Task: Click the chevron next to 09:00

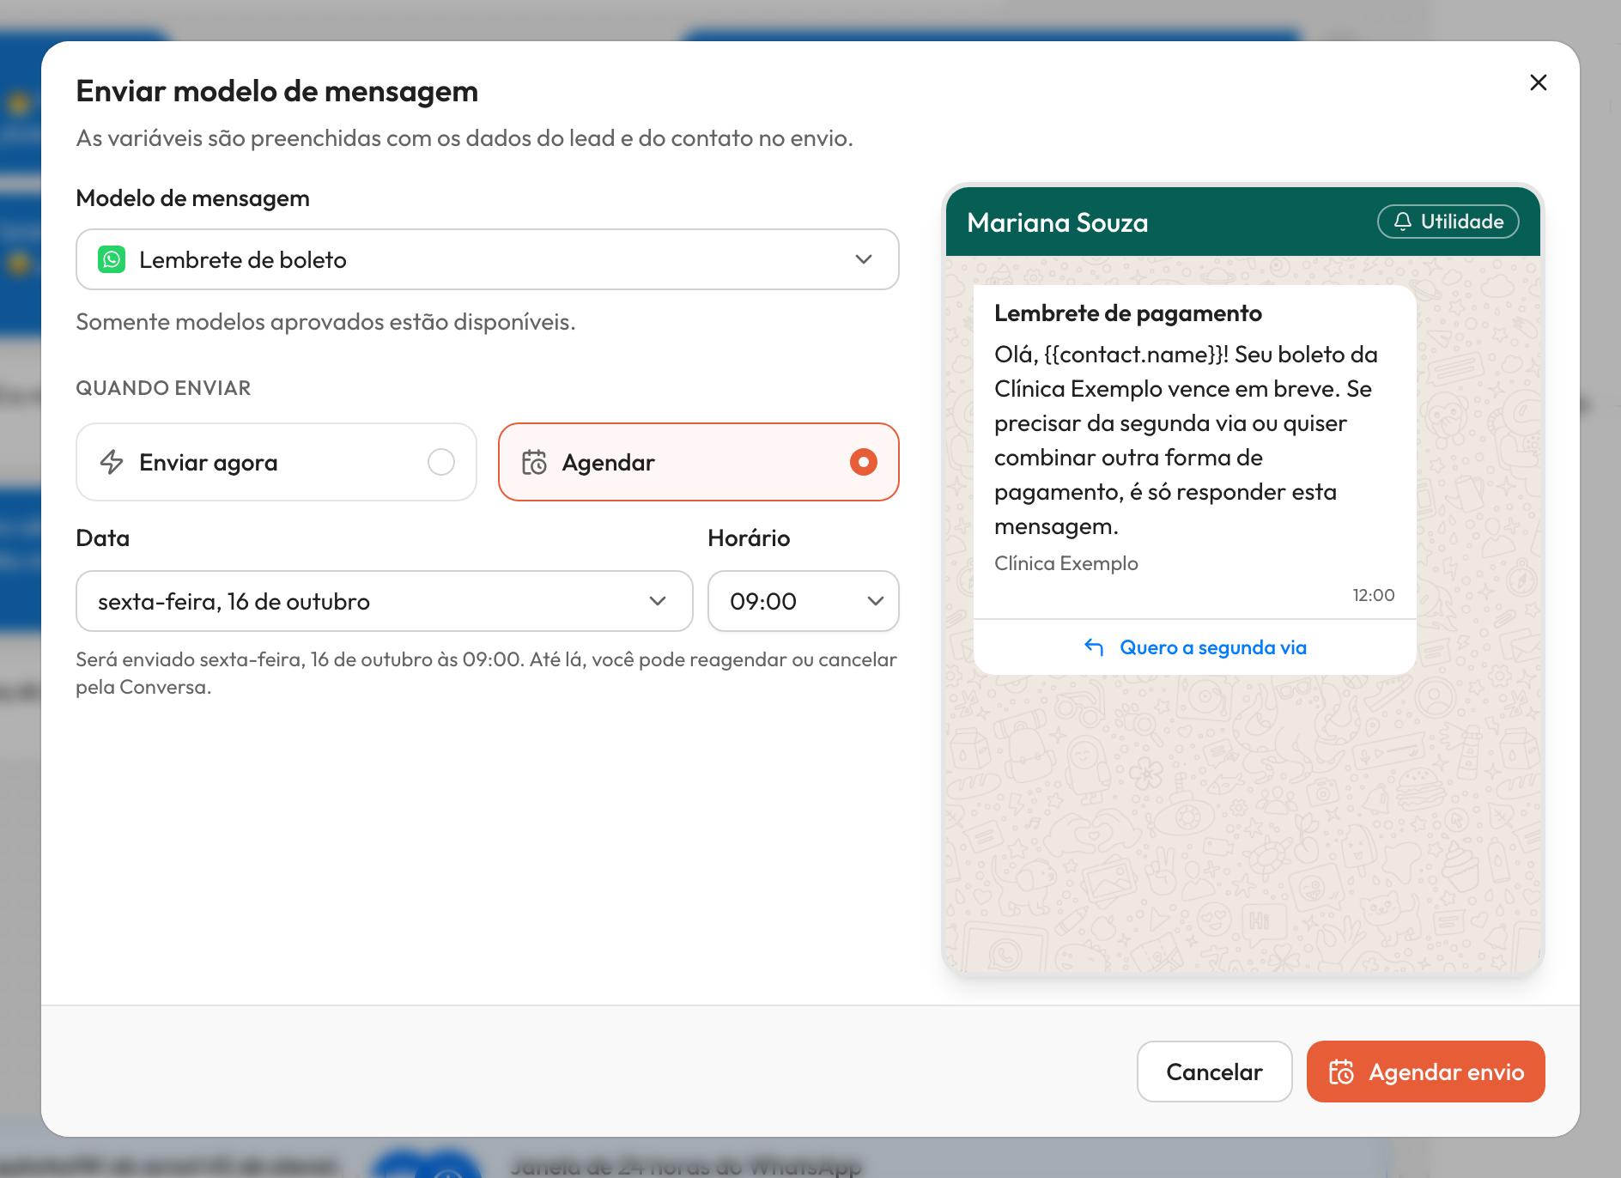Action: pyautogui.click(x=876, y=601)
